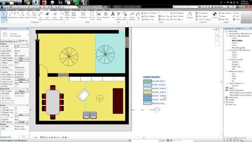Toggle the Crop Region Visible checkbox
Screen dimensions: 252x142
pyautogui.click(x=16, y=110)
